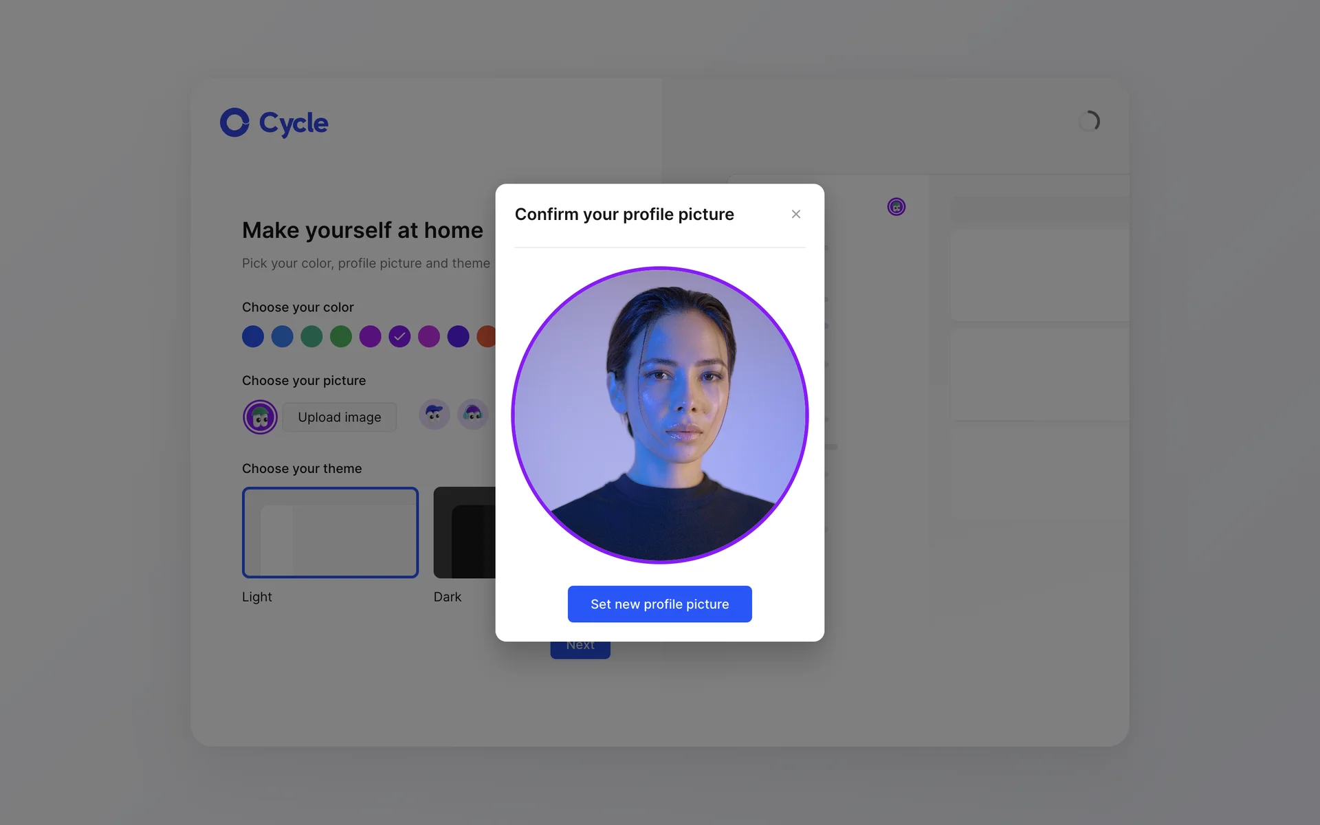The height and width of the screenshot is (825, 1320).
Task: Click the loading spinner icon
Action: pyautogui.click(x=1089, y=122)
